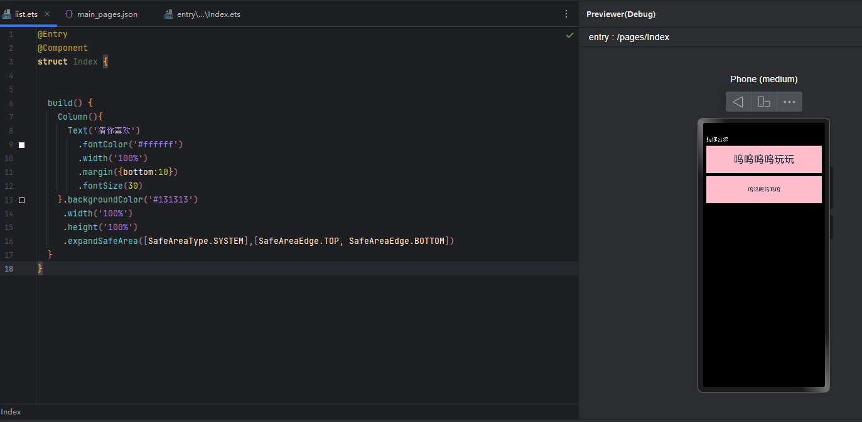Screen dimensions: 862x422
Task: Place cursor on the expandSafeArea code line
Action: [x=257, y=241]
